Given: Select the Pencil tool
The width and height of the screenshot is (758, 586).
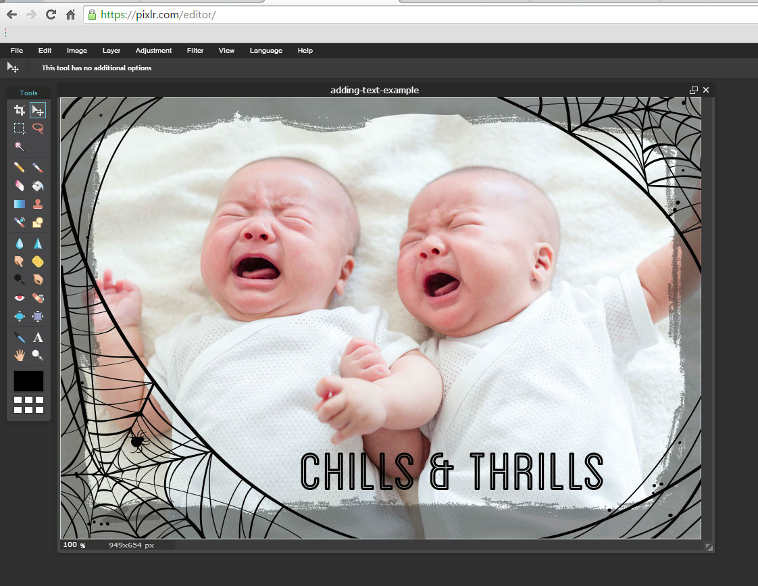Looking at the screenshot, I should [20, 167].
